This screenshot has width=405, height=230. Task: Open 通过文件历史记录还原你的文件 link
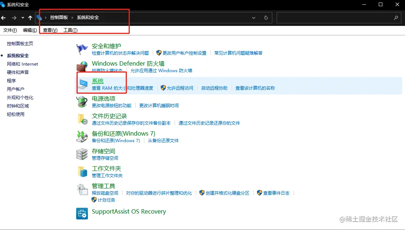tap(209, 123)
